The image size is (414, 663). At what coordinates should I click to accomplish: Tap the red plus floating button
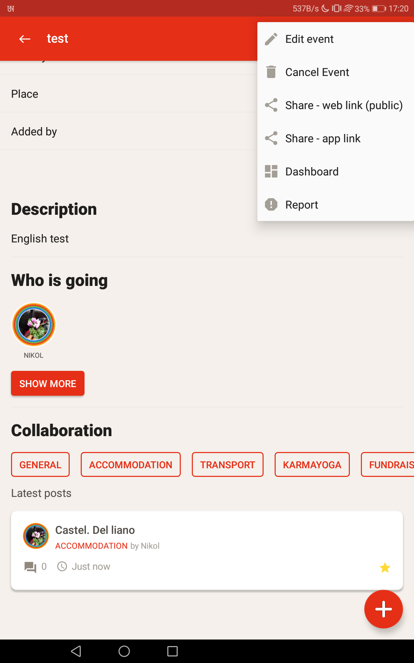click(x=383, y=609)
